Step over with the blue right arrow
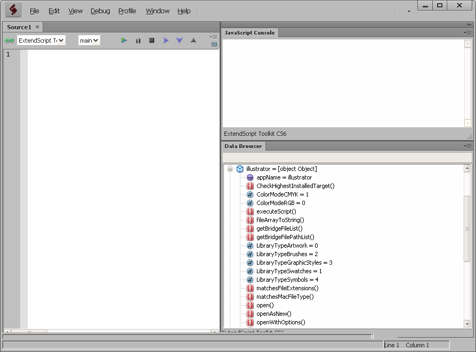Image resolution: width=476 pixels, height=352 pixels. (166, 40)
